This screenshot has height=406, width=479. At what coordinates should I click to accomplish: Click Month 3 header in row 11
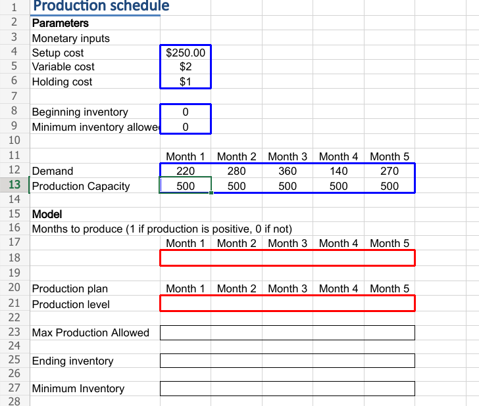pyautogui.click(x=288, y=156)
